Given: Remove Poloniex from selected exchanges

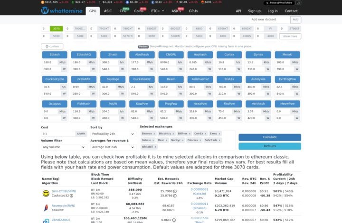Looking at the screenshot, I should pos(200,140).
